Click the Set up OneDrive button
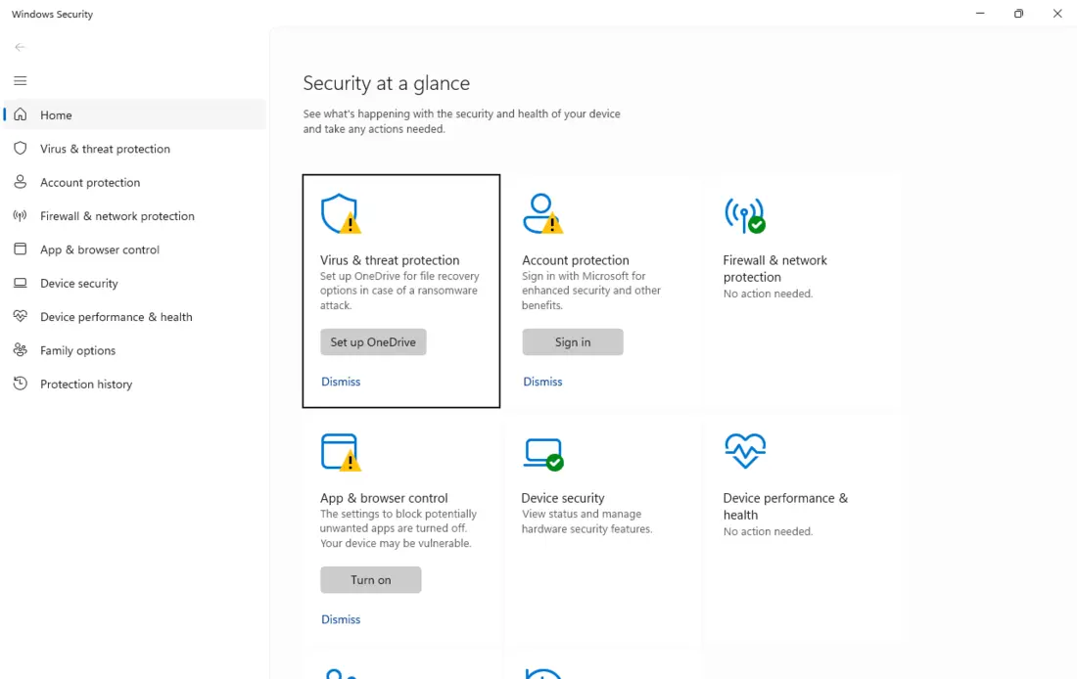The height and width of the screenshot is (679, 1077). [373, 341]
